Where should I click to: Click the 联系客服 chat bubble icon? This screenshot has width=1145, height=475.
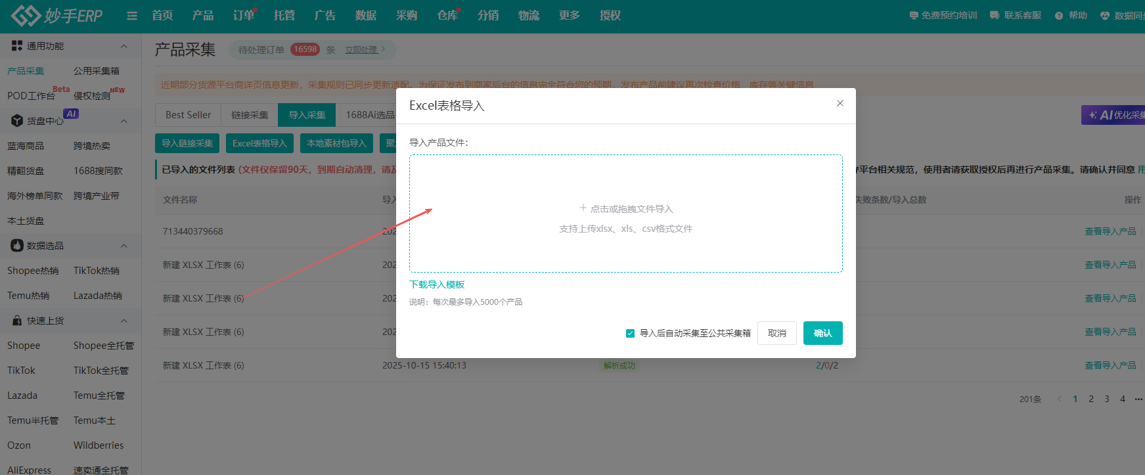(995, 16)
